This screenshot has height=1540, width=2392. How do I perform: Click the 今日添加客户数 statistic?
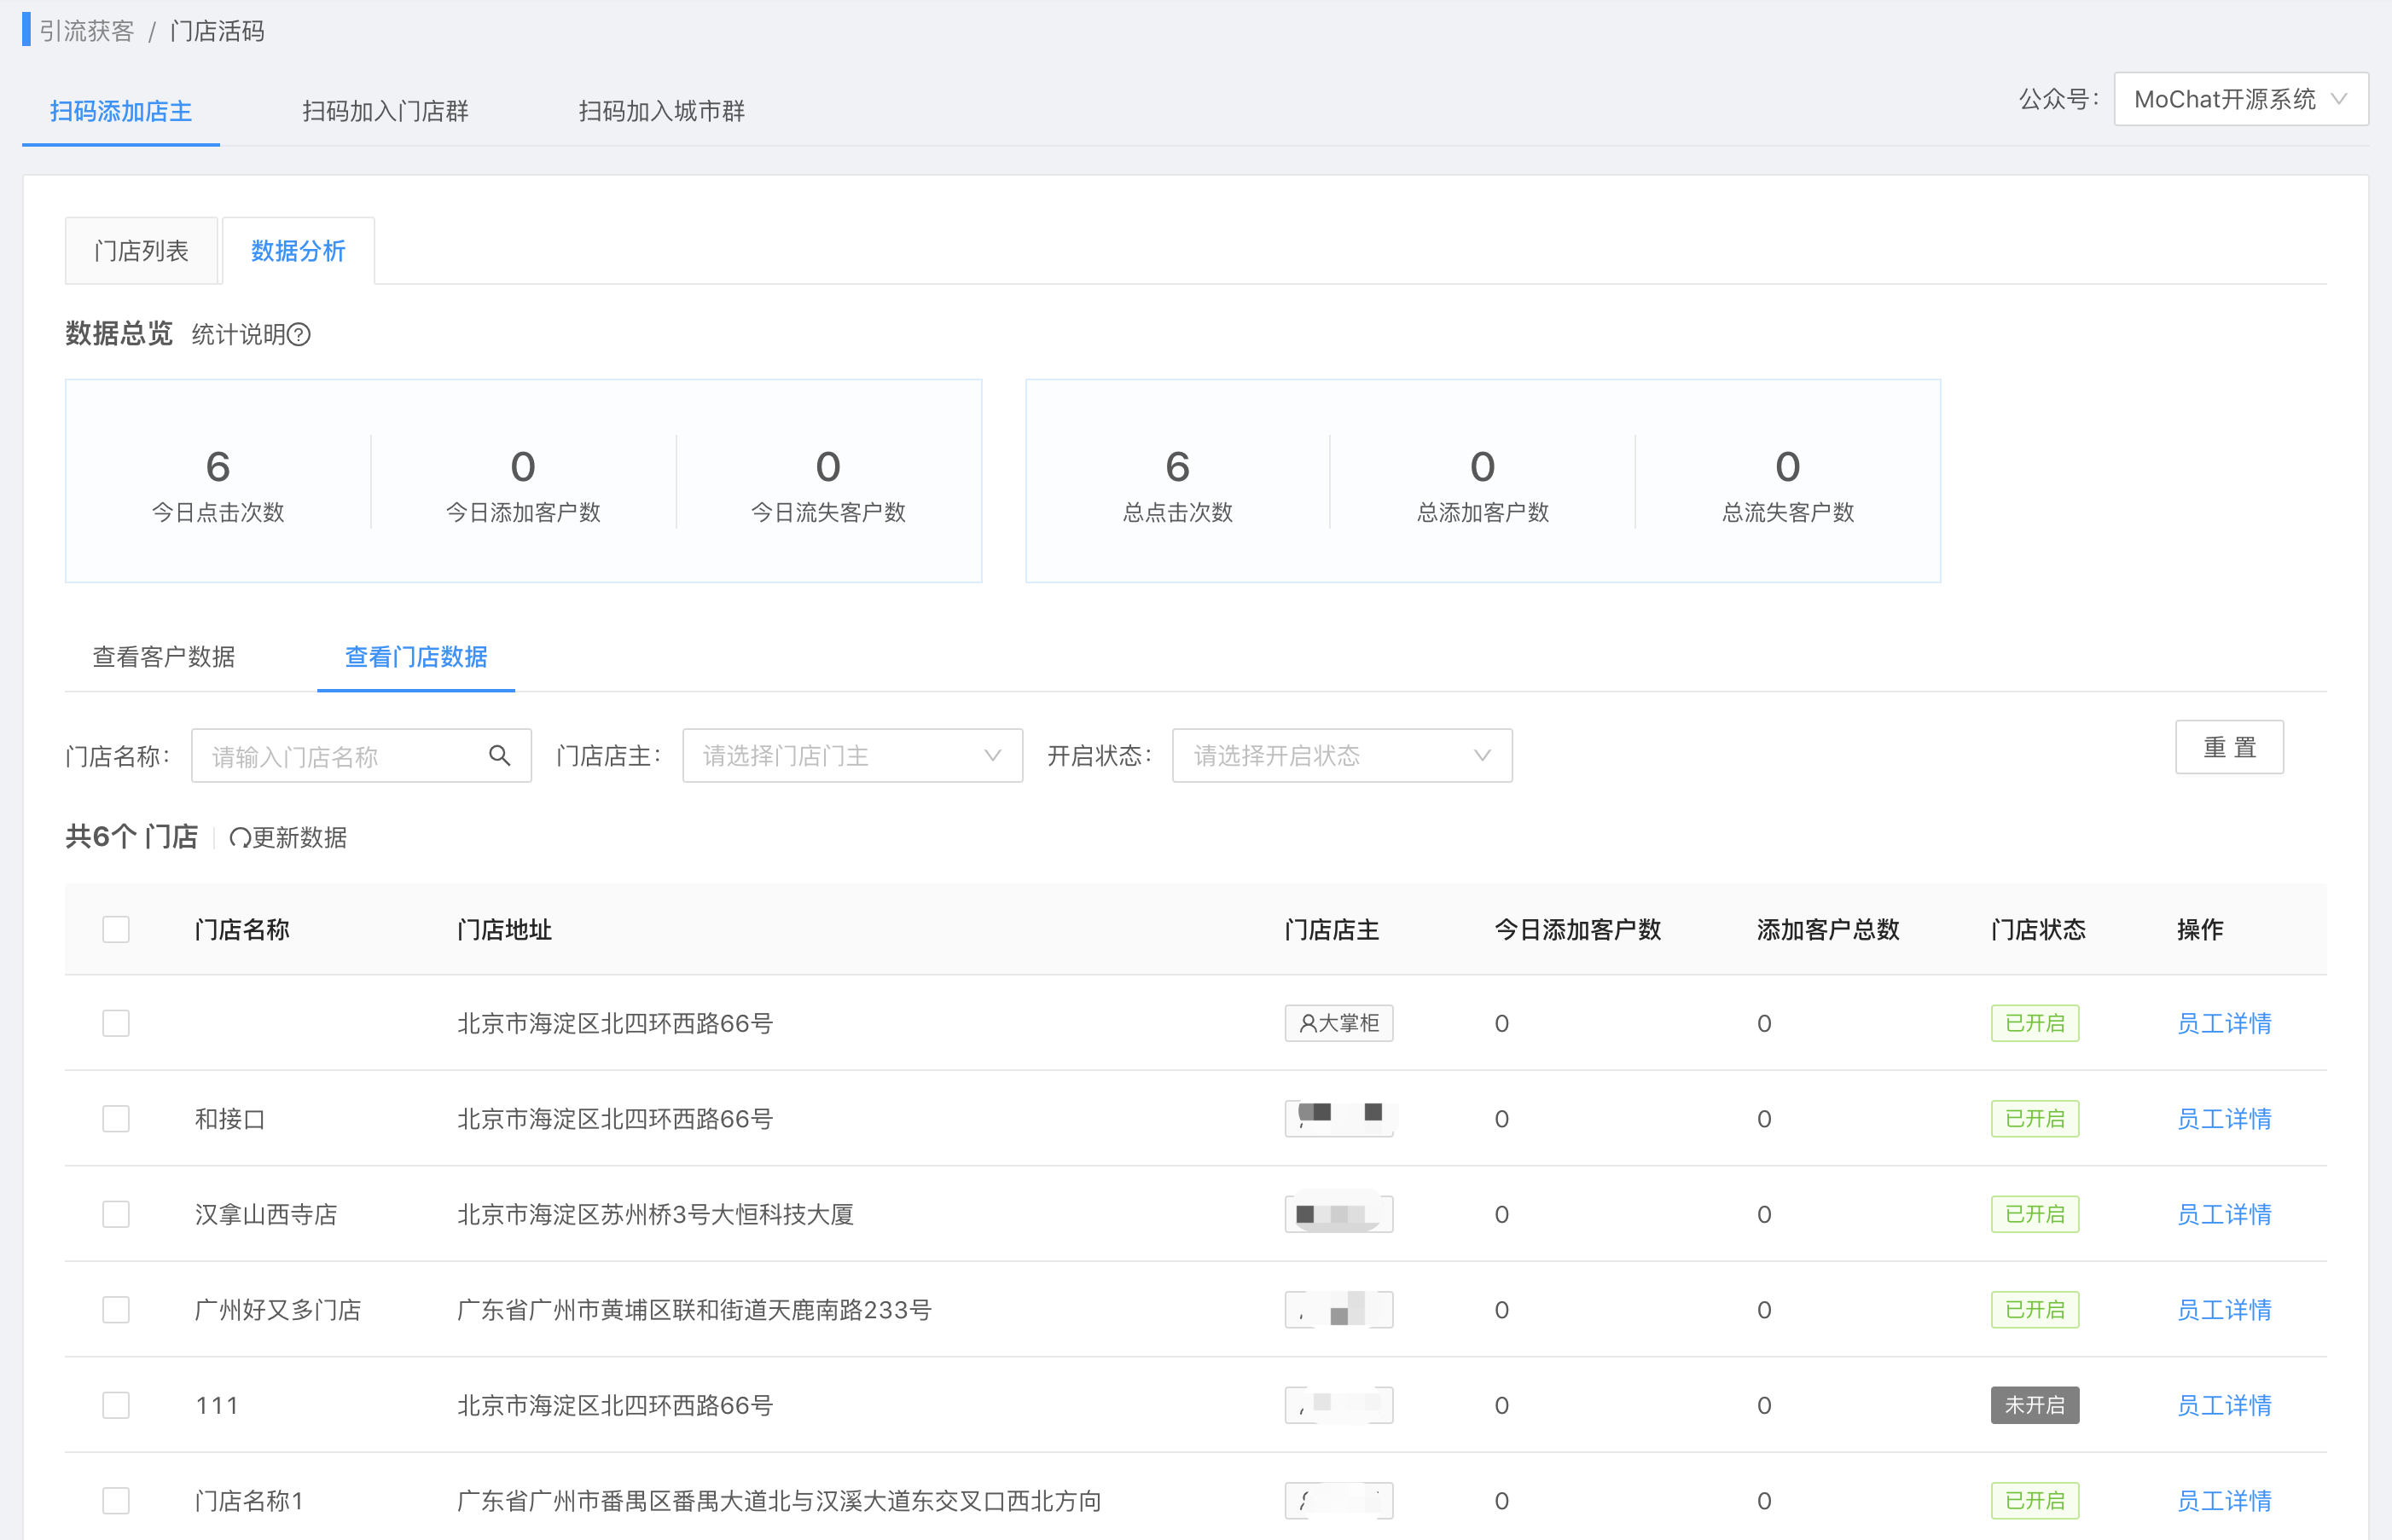[x=523, y=485]
